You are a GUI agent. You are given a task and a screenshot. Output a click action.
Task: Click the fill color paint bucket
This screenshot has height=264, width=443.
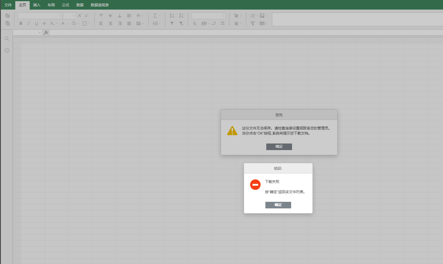[74, 23]
